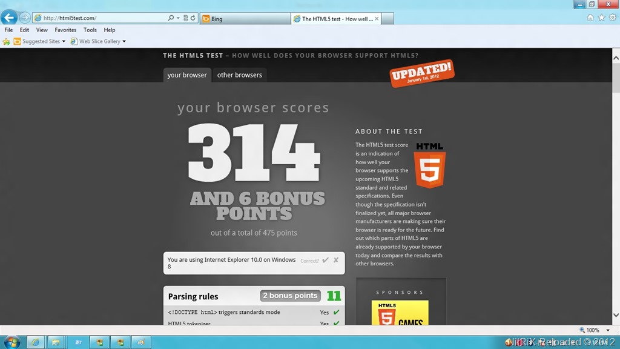Open the Tools gear icon
The width and height of the screenshot is (620, 349).
tap(612, 18)
